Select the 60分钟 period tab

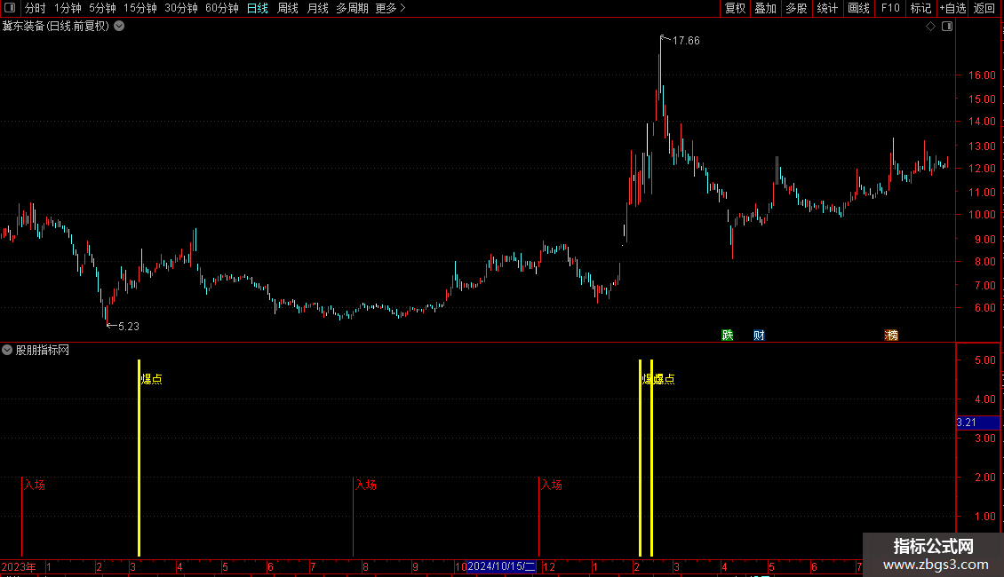pyautogui.click(x=221, y=8)
